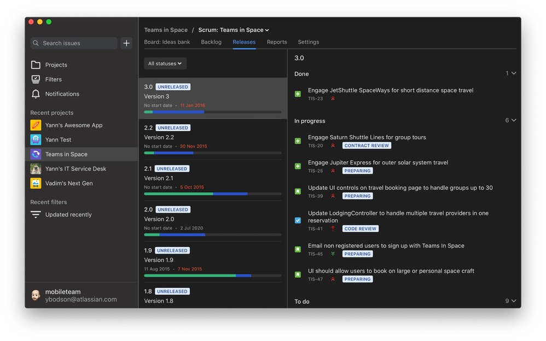Open Notifications via the bell icon
This screenshot has height=341, width=546.
click(35, 94)
